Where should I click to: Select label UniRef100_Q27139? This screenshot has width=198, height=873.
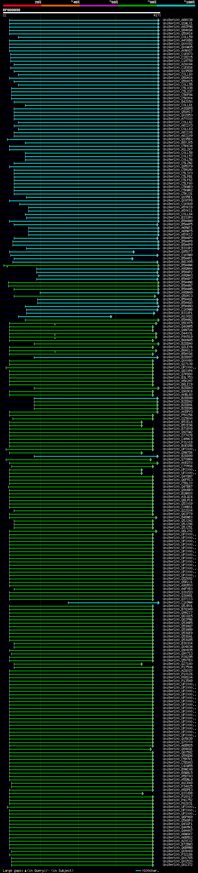coord(178,364)
